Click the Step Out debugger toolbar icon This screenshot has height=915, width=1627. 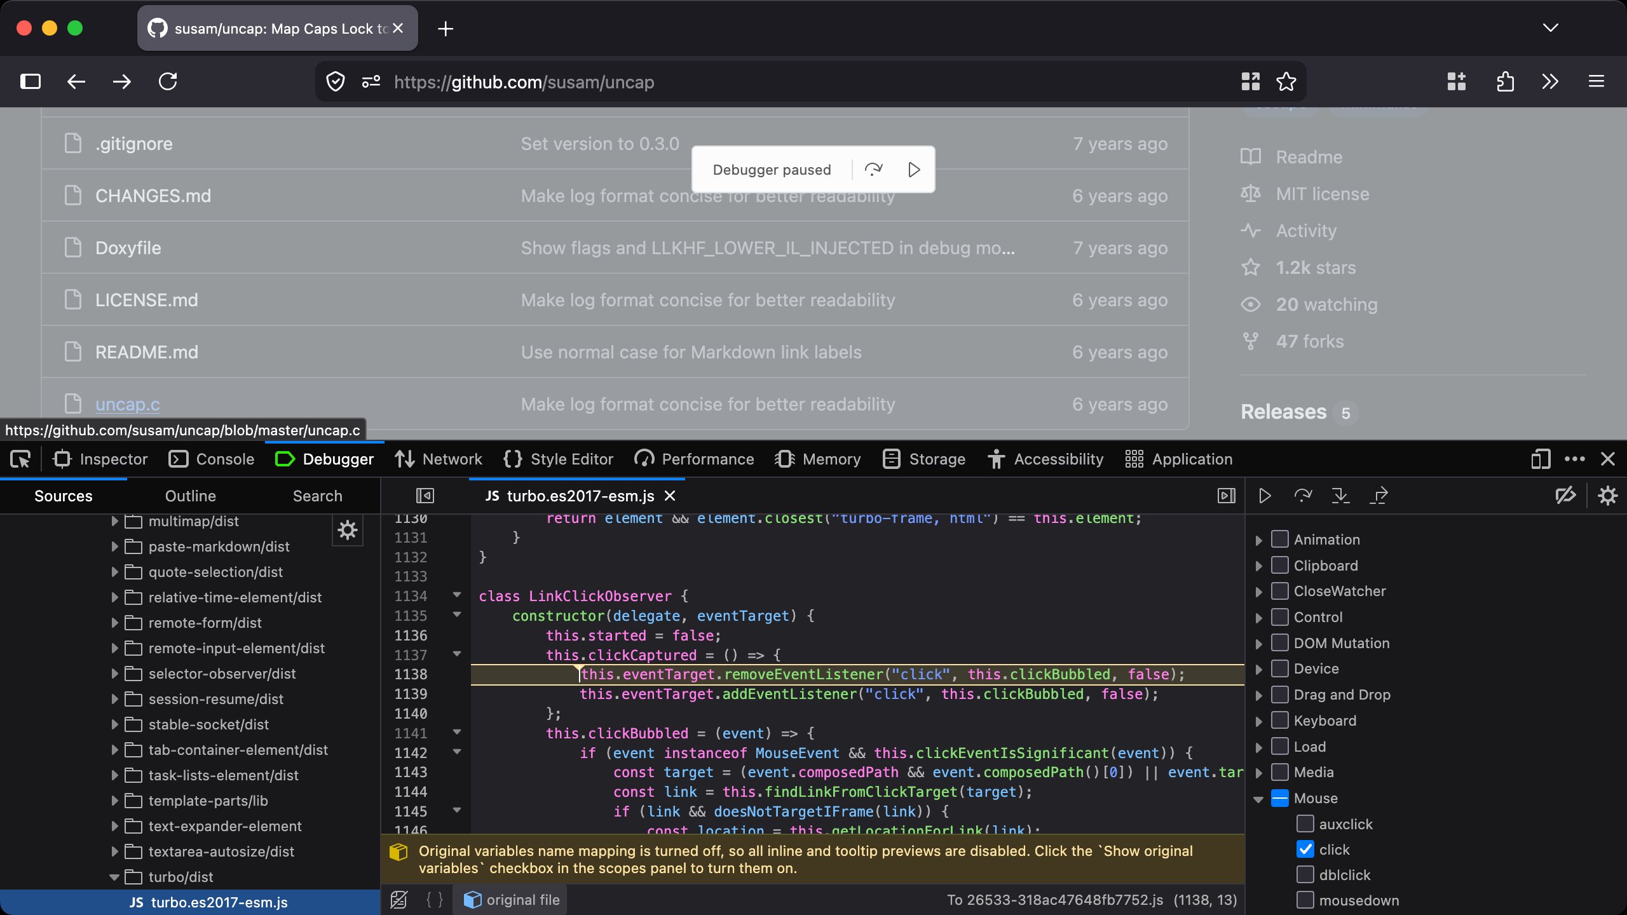(1379, 496)
